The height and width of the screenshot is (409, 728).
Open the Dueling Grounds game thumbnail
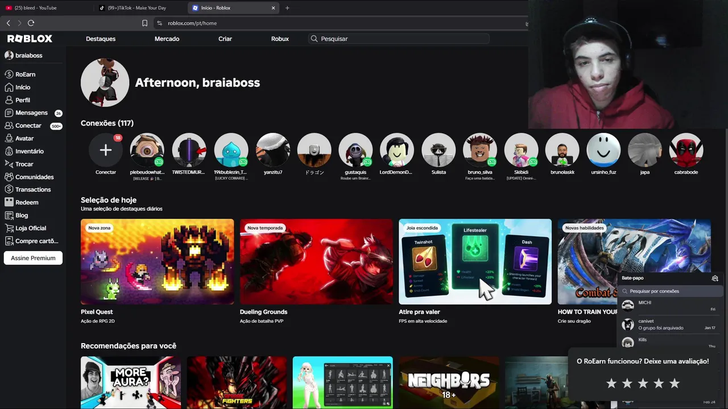[316, 262]
